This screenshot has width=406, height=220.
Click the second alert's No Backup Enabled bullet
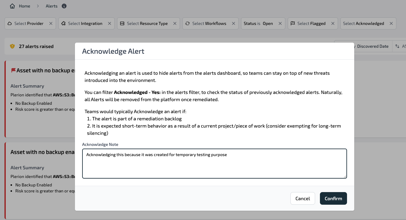[x=34, y=185]
